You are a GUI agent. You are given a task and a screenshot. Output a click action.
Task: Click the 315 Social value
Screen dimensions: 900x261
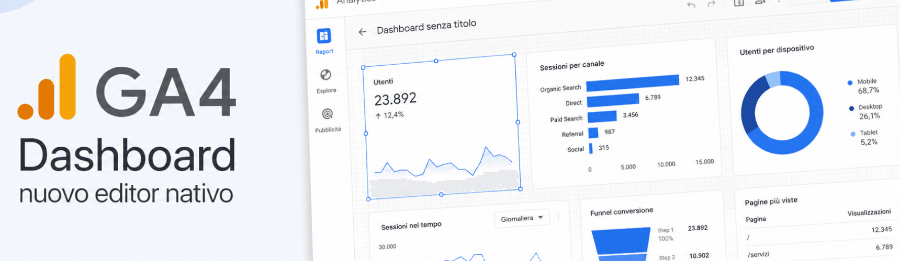click(604, 148)
